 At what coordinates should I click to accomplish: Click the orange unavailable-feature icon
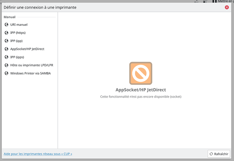pos(141,73)
